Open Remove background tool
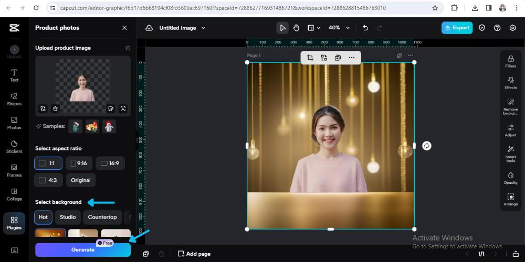 click(x=511, y=106)
